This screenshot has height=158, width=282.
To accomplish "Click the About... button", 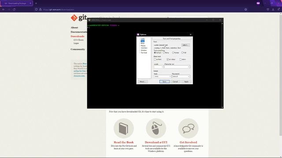I will click(143, 82).
